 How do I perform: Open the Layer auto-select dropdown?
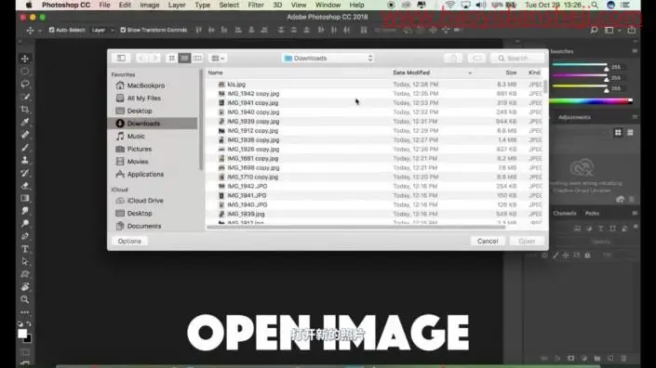tap(102, 30)
